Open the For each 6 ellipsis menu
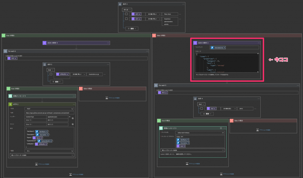The height and width of the screenshot is (178, 303). coord(147,51)
